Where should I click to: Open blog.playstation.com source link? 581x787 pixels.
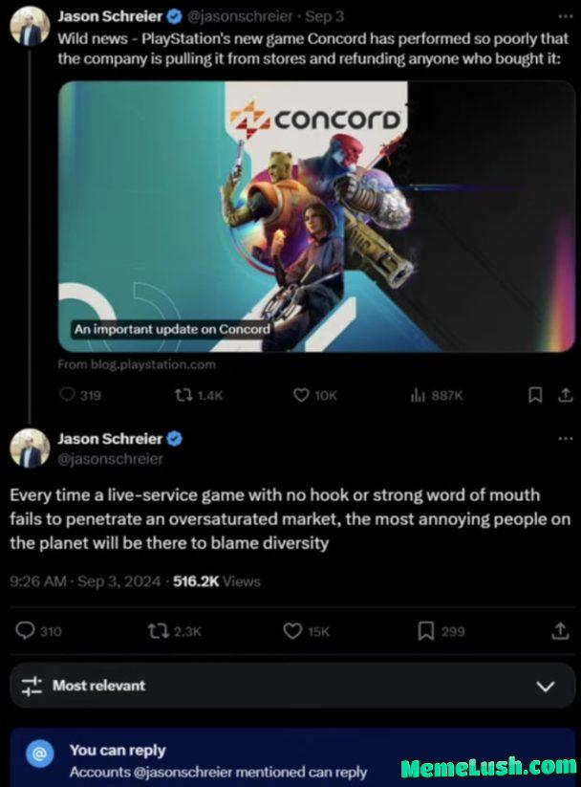pos(137,364)
